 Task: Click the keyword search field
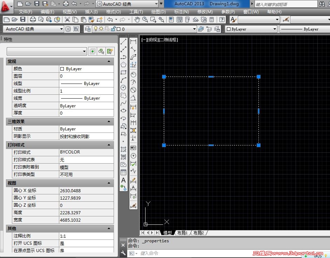pyautogui.click(x=286, y=4)
